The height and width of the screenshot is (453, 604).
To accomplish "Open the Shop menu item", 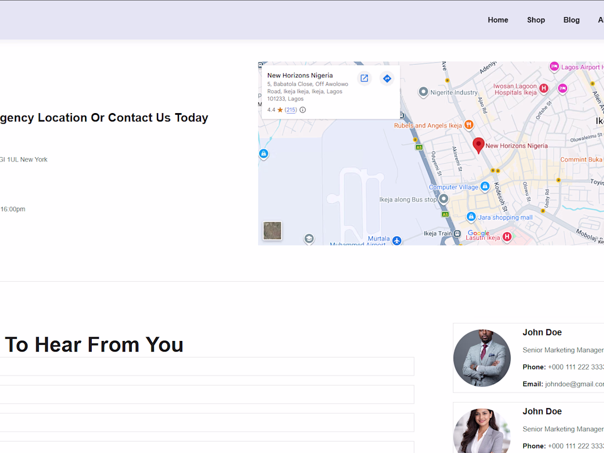I will (536, 20).
